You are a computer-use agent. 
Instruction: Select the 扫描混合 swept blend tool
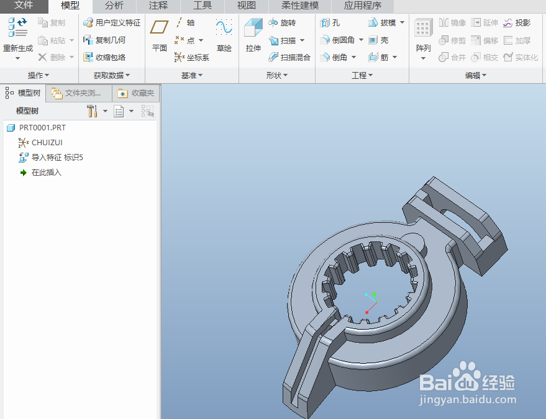289,57
